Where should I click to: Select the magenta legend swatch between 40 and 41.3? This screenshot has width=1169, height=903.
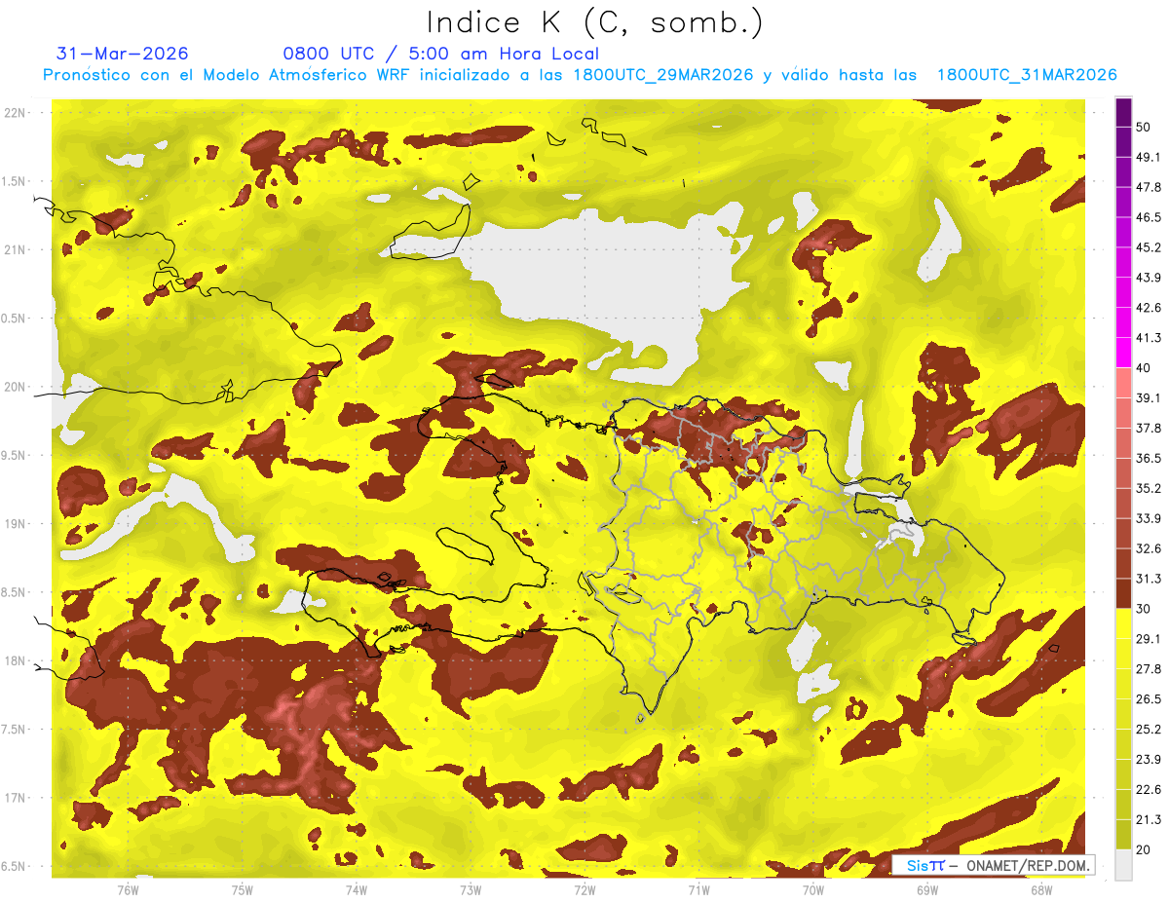[1123, 353]
